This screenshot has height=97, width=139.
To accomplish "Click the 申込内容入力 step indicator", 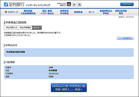I will pyautogui.click(x=12, y=28).
